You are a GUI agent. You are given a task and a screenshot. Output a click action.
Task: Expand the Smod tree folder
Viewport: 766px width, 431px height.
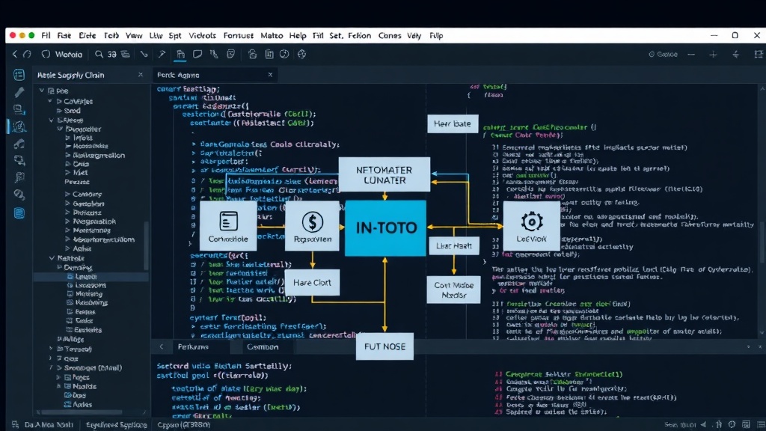[59, 111]
